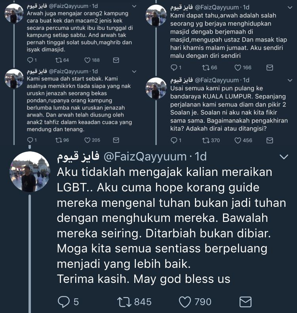Image resolution: width=297 pixels, height=313 pixels.
Task: Open the dropdown arrow on the bottom tweet
Action: click(x=284, y=157)
